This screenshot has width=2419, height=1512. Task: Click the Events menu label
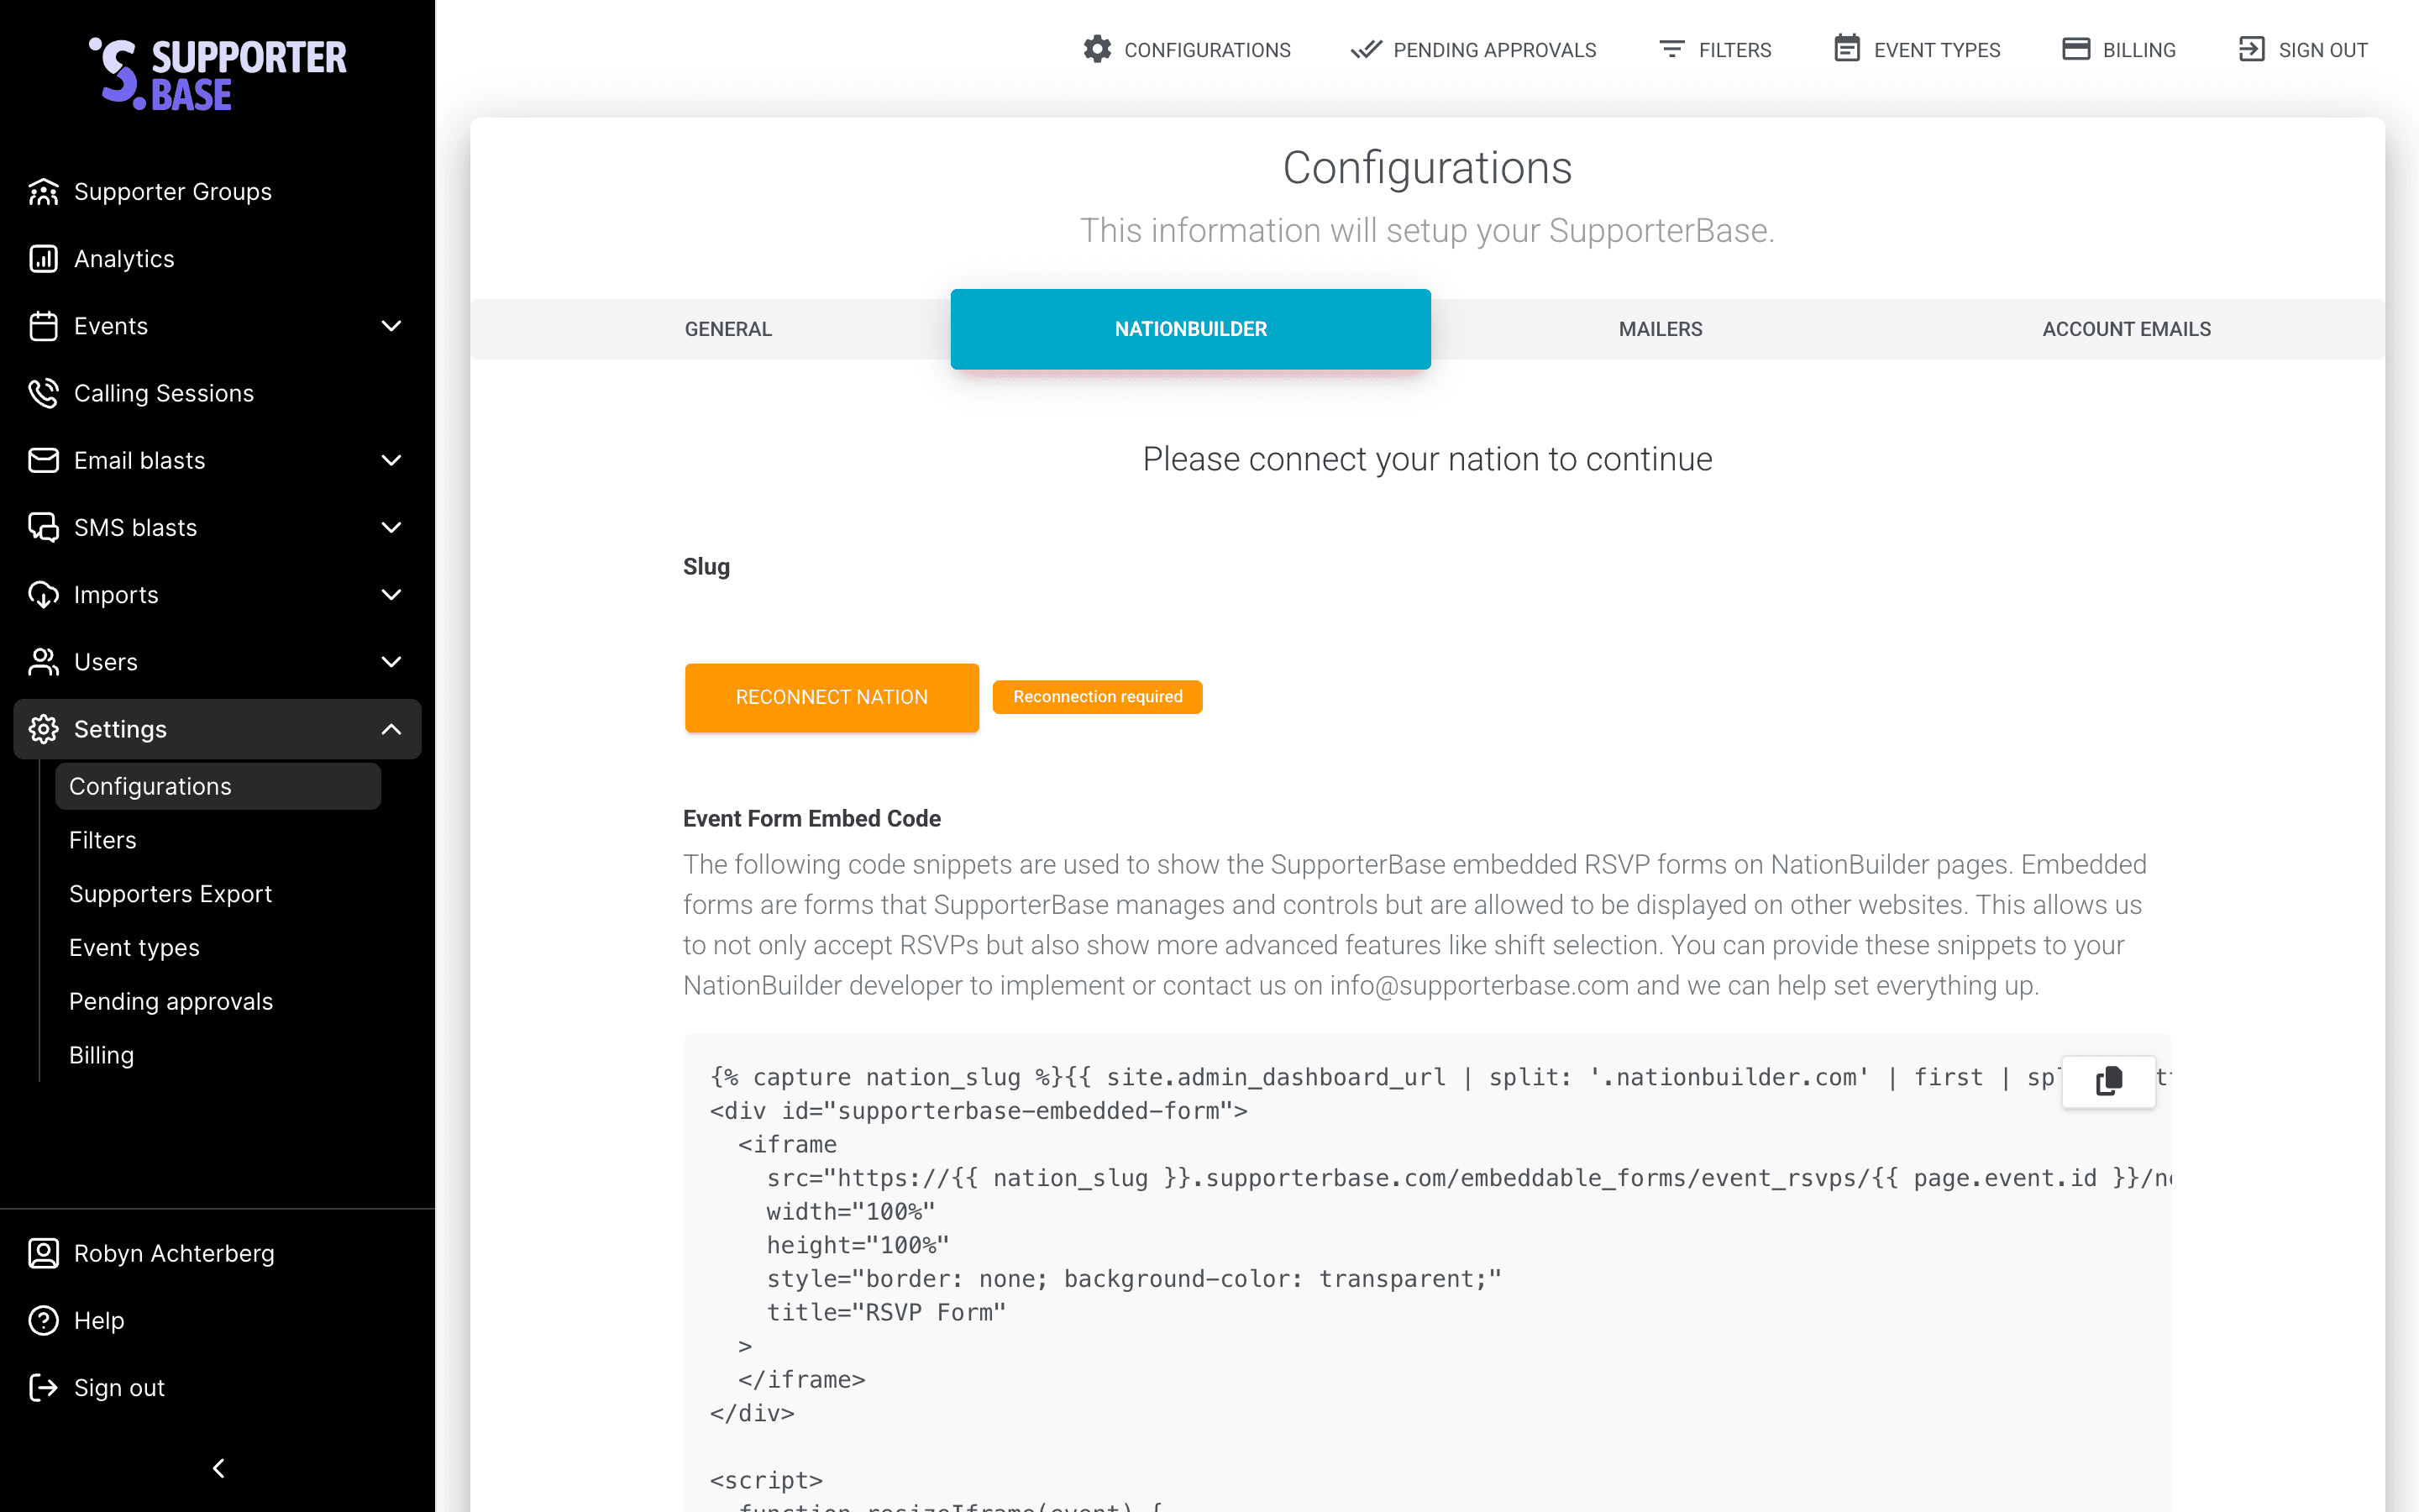[x=111, y=326]
